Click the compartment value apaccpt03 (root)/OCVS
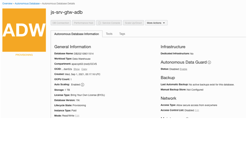Screen dimensions: 249x141 point(84,64)
